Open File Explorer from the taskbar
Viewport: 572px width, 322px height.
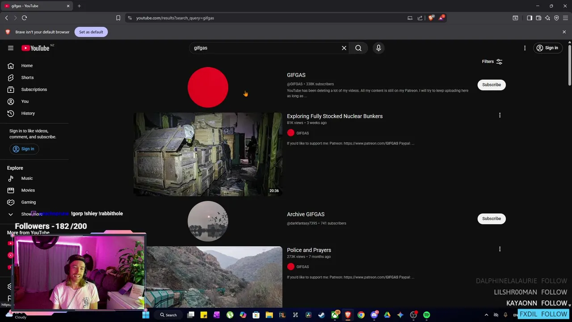click(269, 315)
